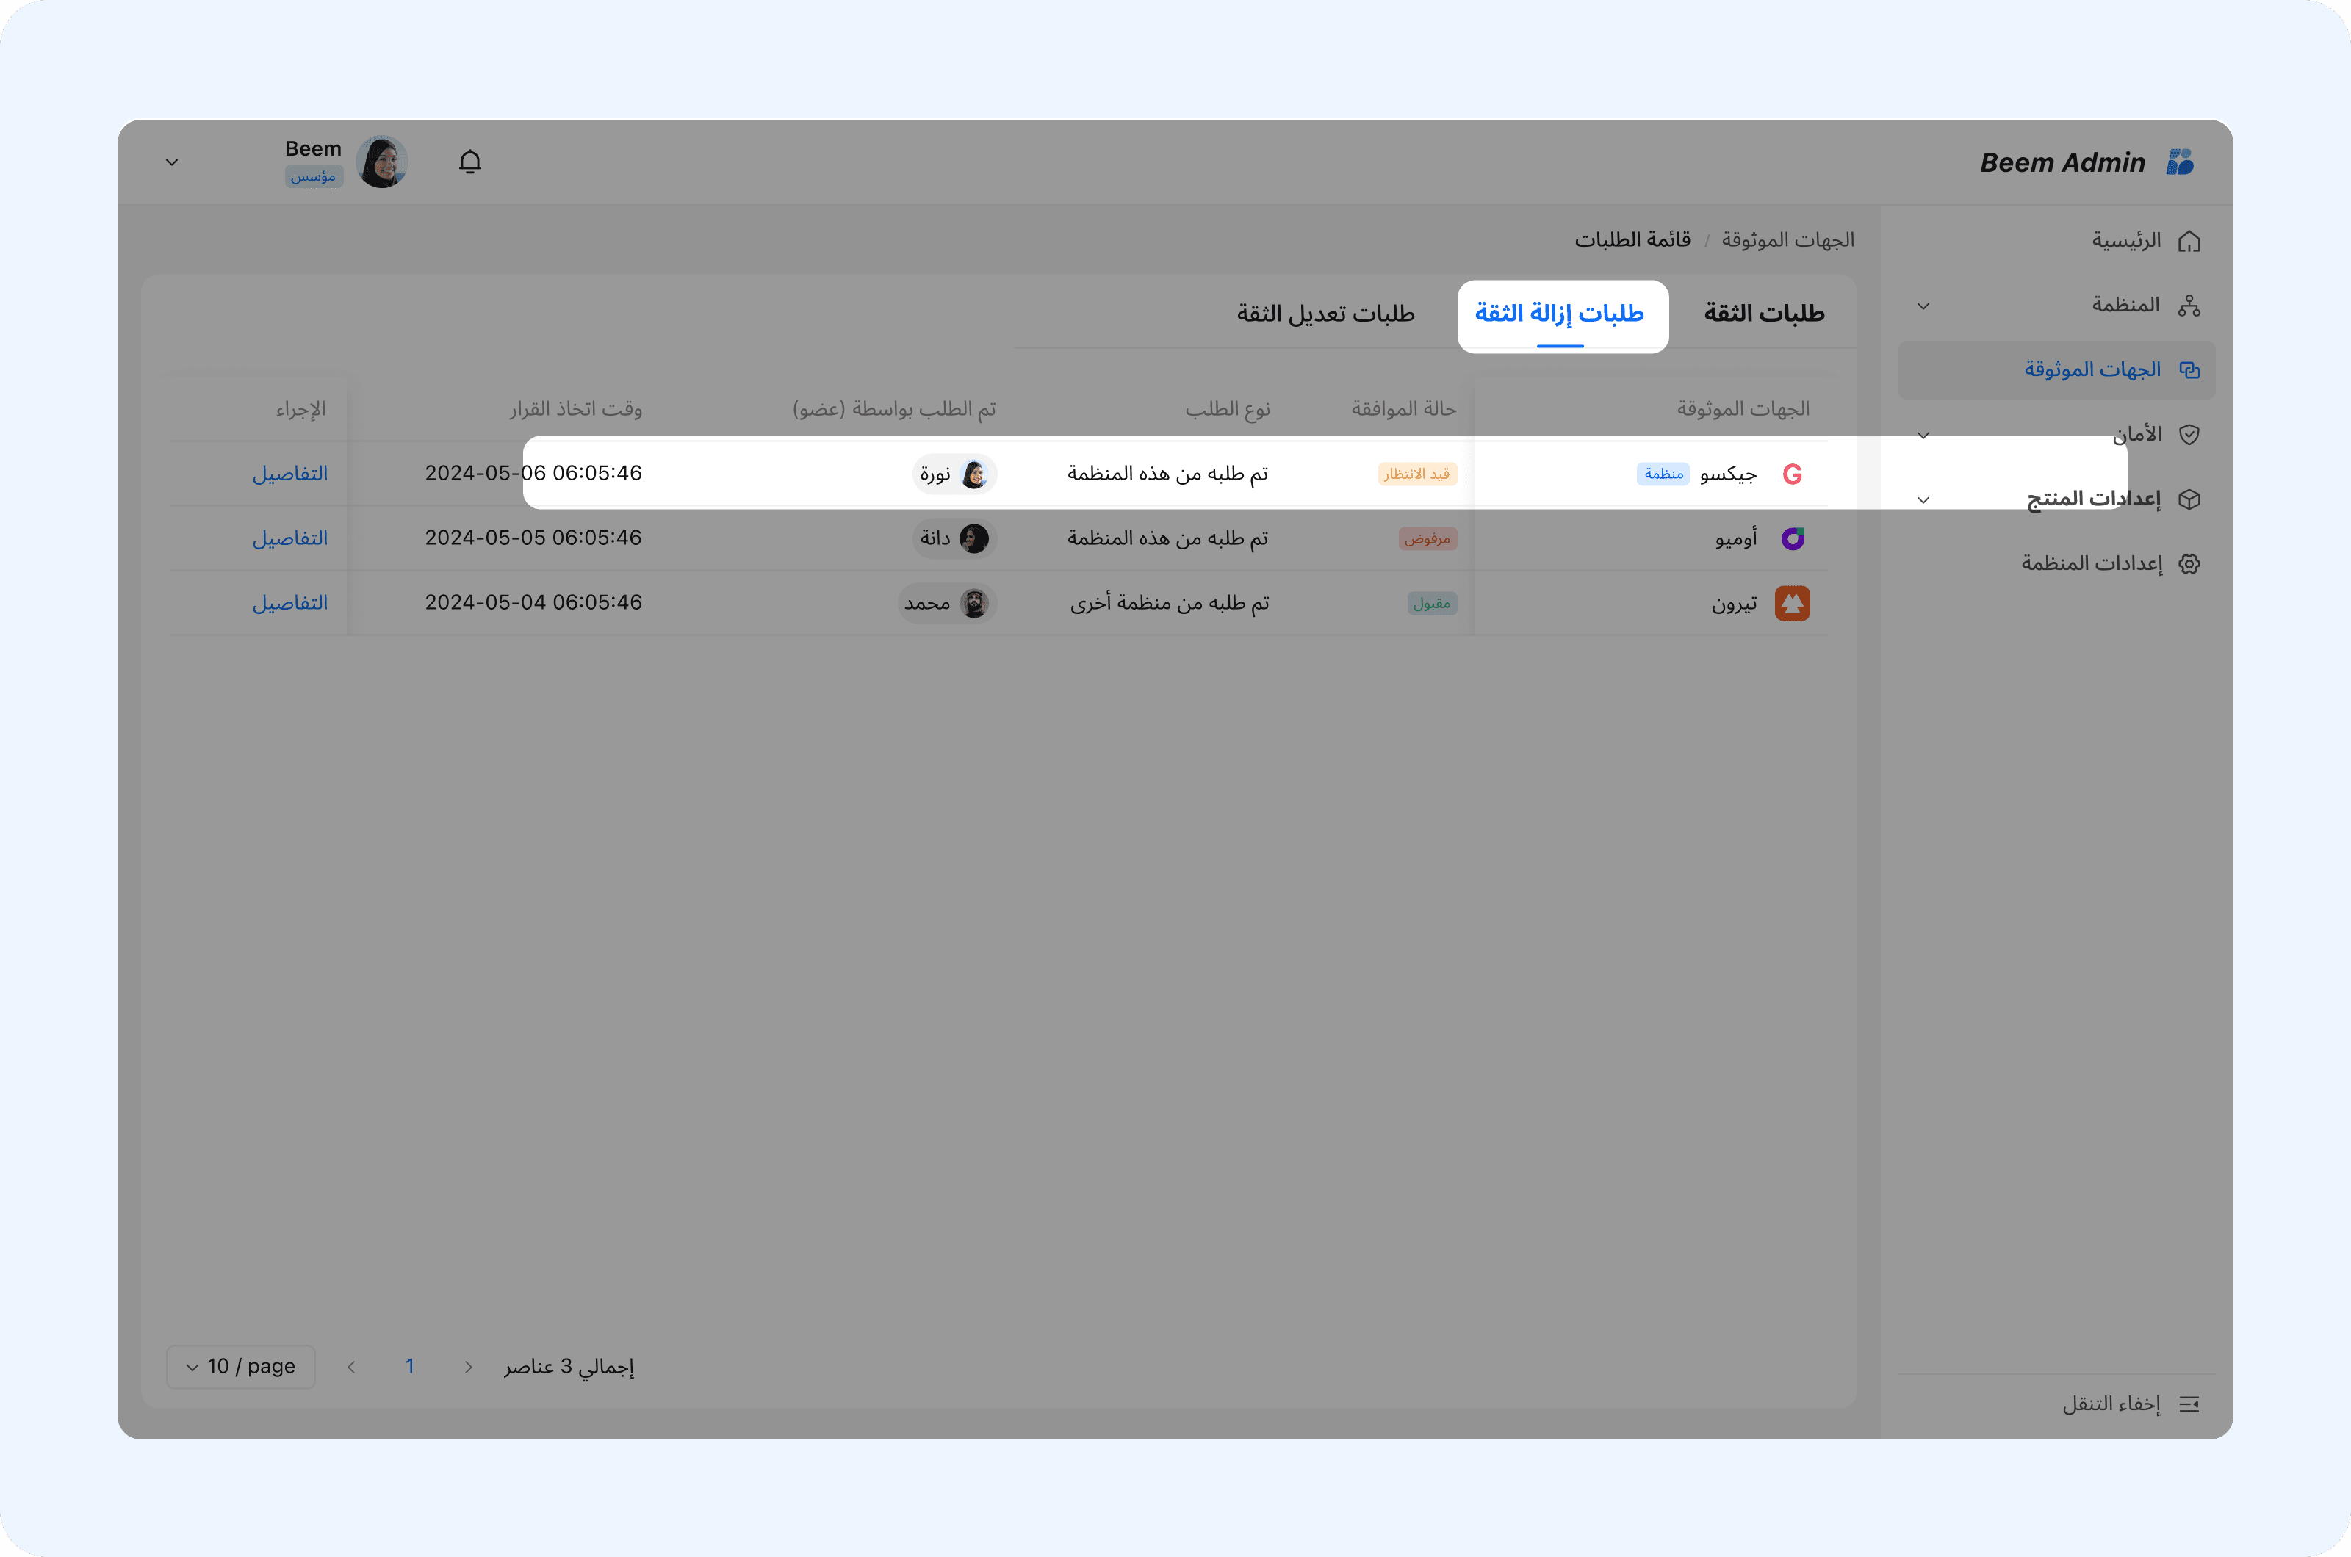Expand إعدادات المنتج sidebar section

(x=1923, y=499)
